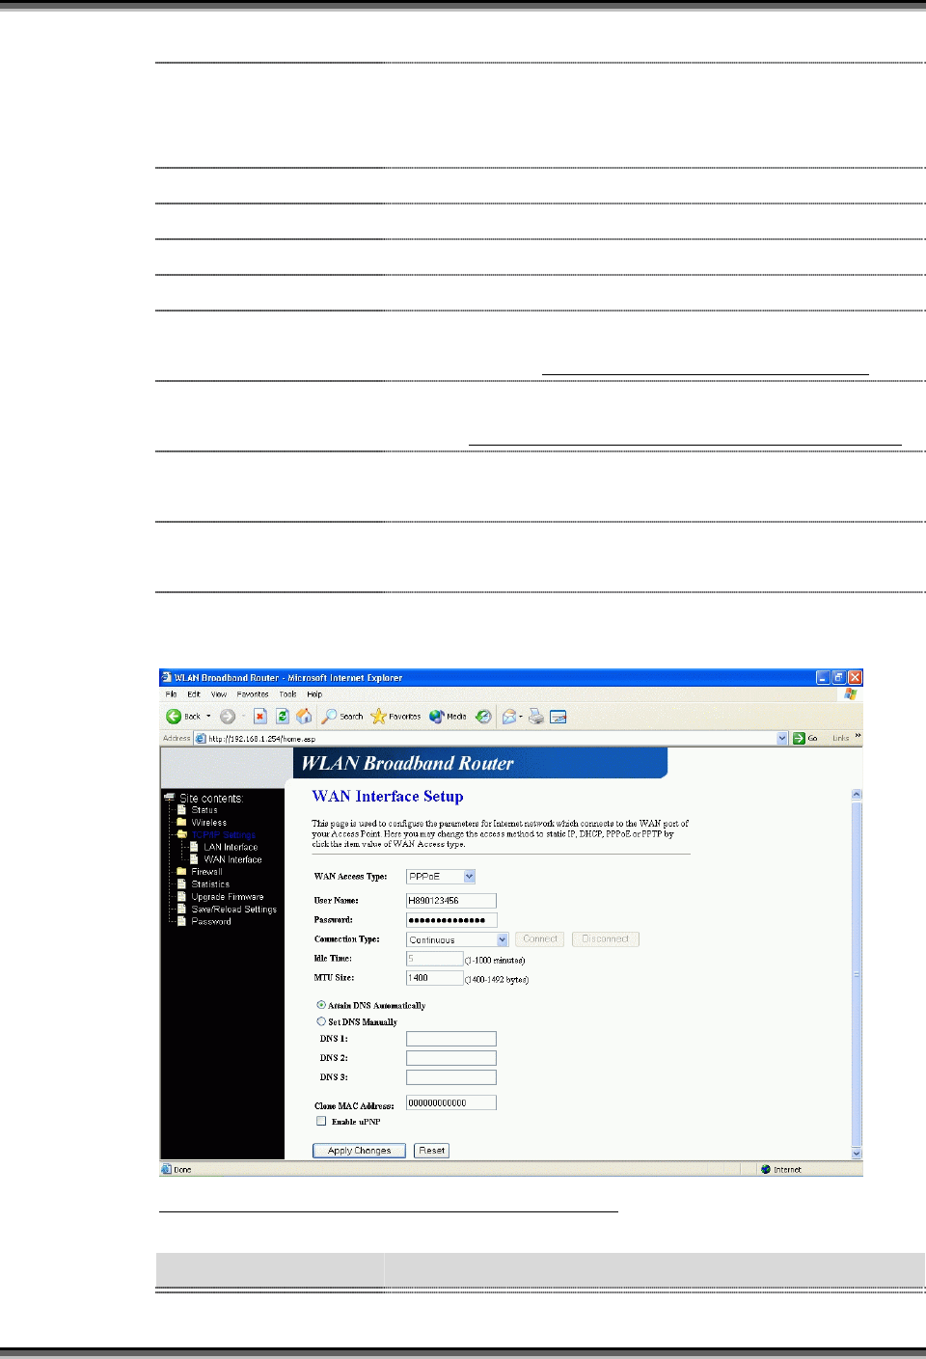Open the Search toolbar button
Viewport: 926px width, 1359px height.
point(342,717)
